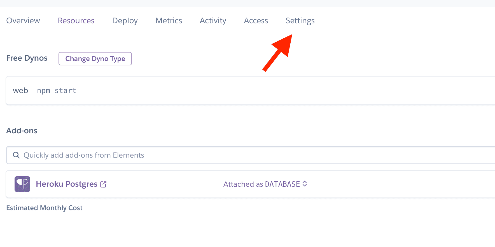Click the magnifying glass search icon
The height and width of the screenshot is (247, 495).
tap(17, 155)
